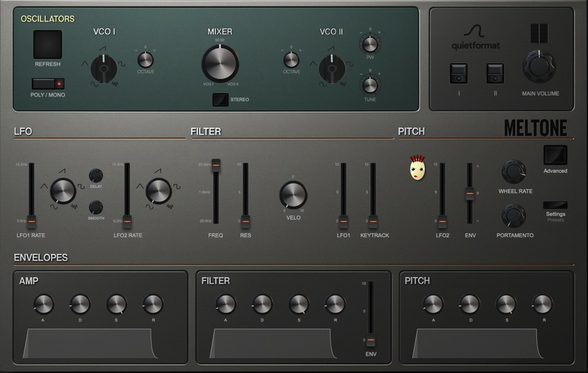Click the SMOOTH knob
588x373 pixels.
[96, 208]
